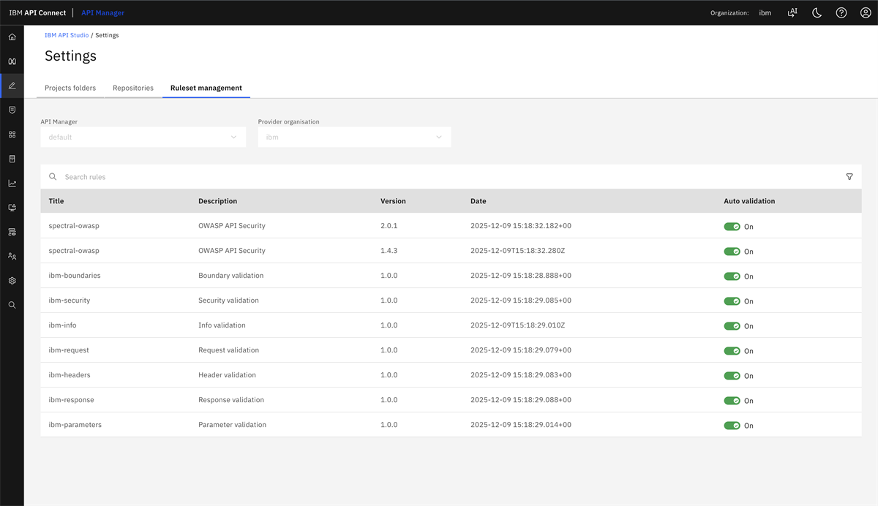Turn off auto validation for ibm-boundaries
The height and width of the screenshot is (506, 878).
[732, 276]
